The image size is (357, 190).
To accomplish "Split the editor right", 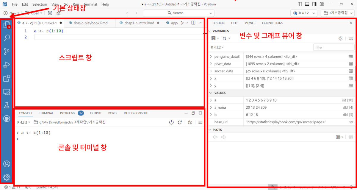I will (193, 23).
